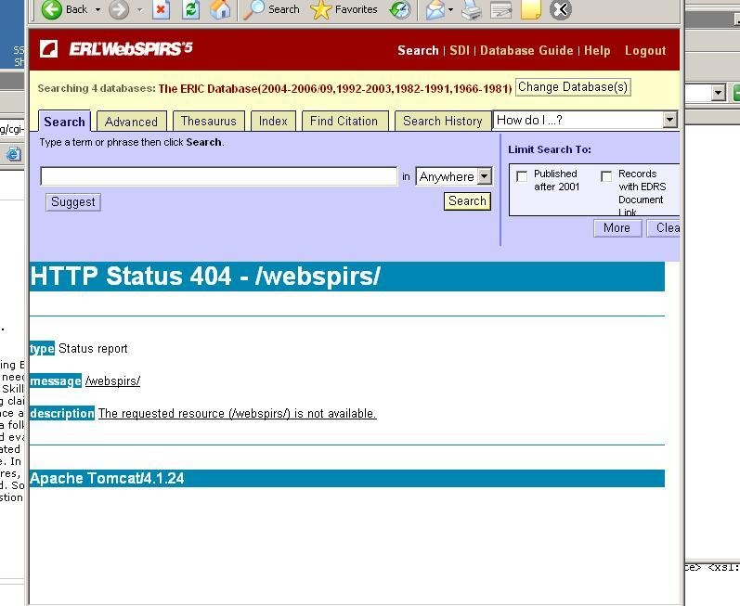Click the Internet Explorer page icon in background window

click(14, 154)
